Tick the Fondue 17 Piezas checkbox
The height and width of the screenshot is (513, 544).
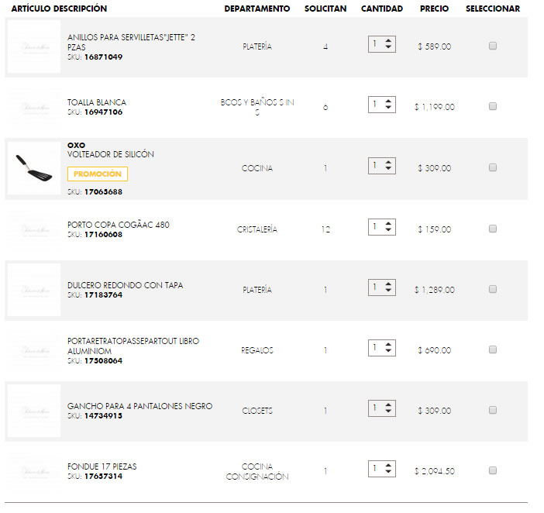(x=493, y=470)
